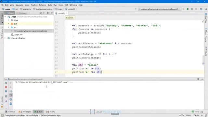The width and height of the screenshot is (208, 117).
Task: Open the Data View side panel
Action: pos(206,18)
